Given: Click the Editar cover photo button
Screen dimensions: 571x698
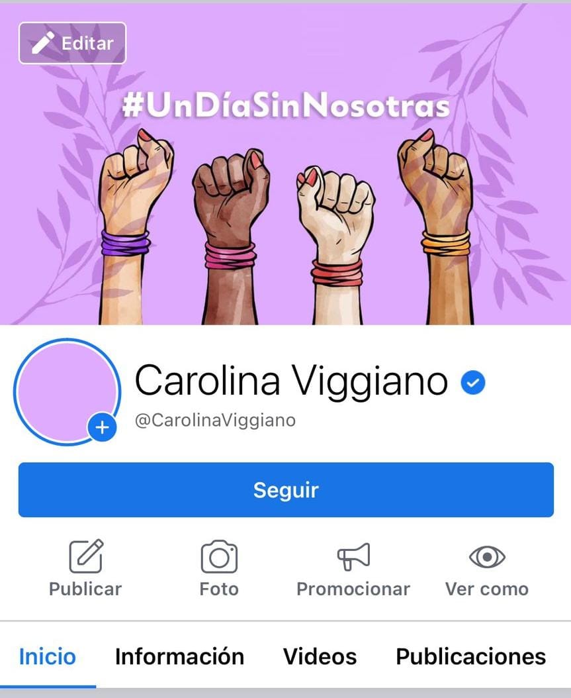Looking at the screenshot, I should 73,43.
